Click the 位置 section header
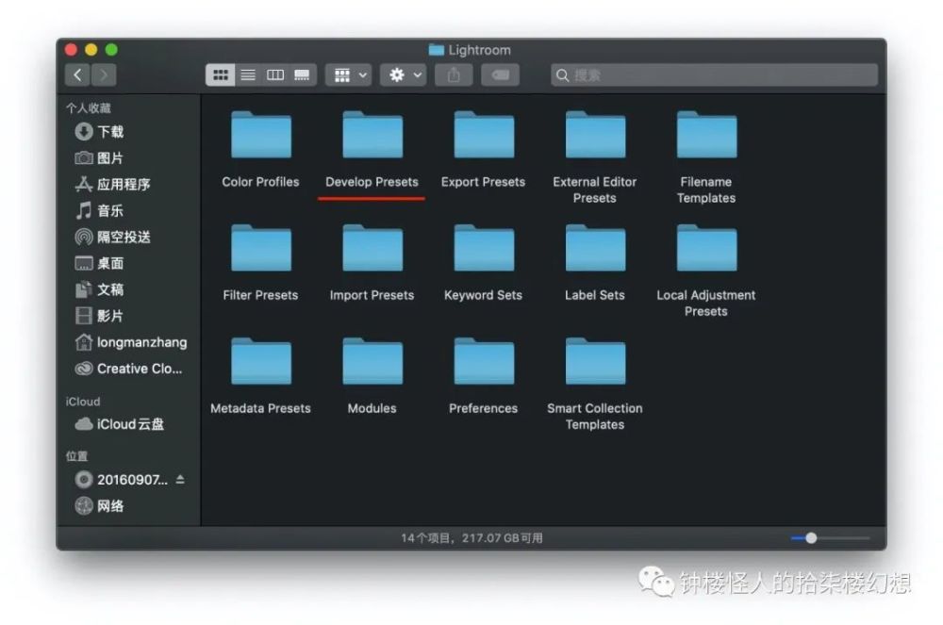Viewport: 943px width, 625px height. [x=77, y=456]
